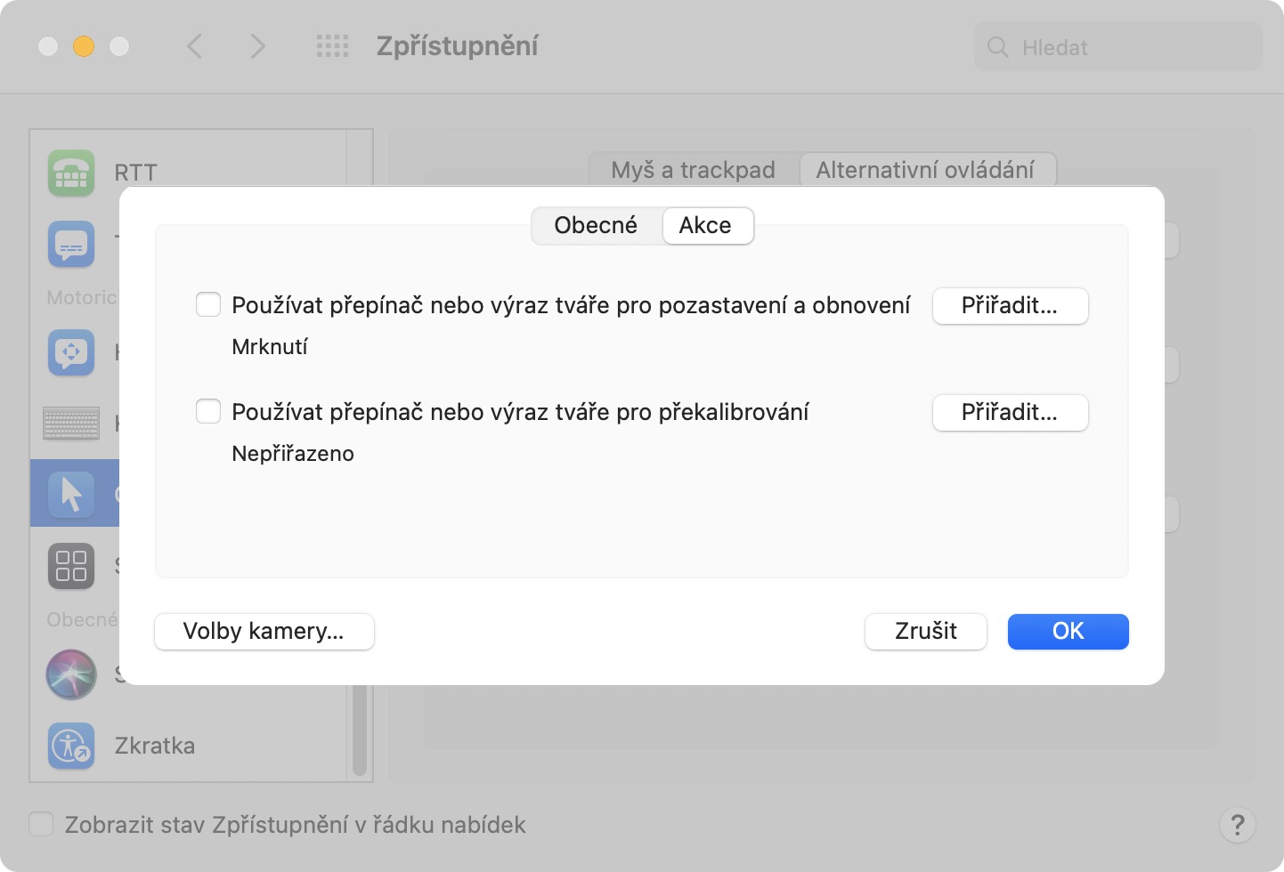Show all preferences grid icon
The height and width of the screenshot is (872, 1284).
[x=333, y=46]
